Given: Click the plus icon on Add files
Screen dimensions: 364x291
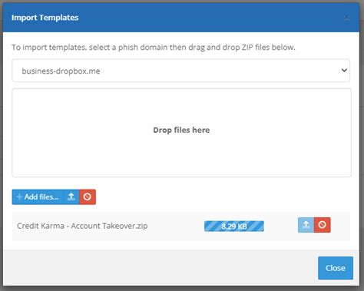Looking at the screenshot, I should [19, 197].
